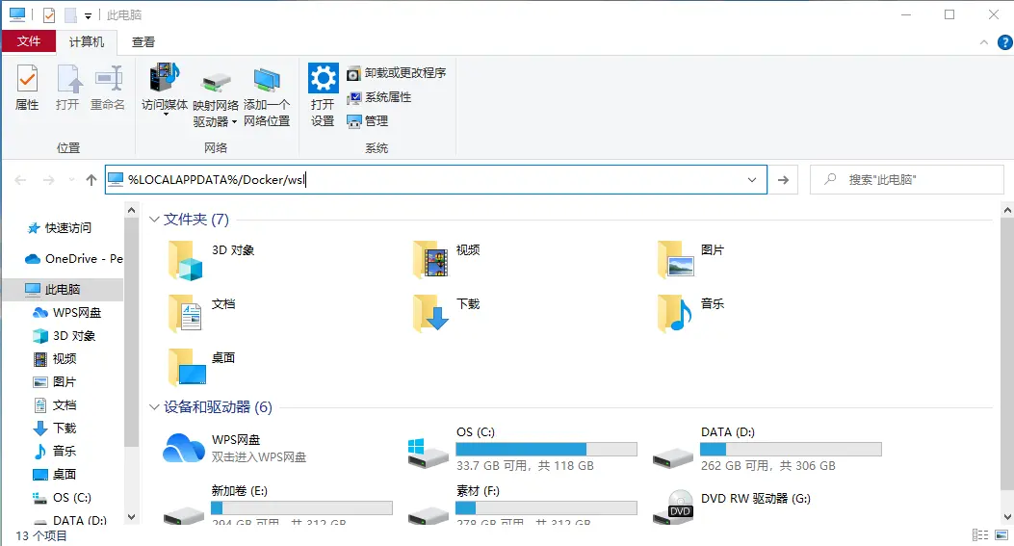The image size is (1014, 546).
Task: Open the 文件 menu tab
Action: [x=29, y=41]
